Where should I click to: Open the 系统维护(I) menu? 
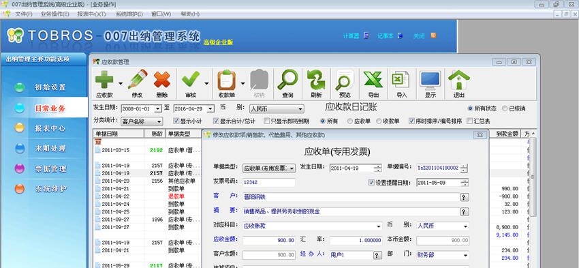pyautogui.click(x=129, y=14)
